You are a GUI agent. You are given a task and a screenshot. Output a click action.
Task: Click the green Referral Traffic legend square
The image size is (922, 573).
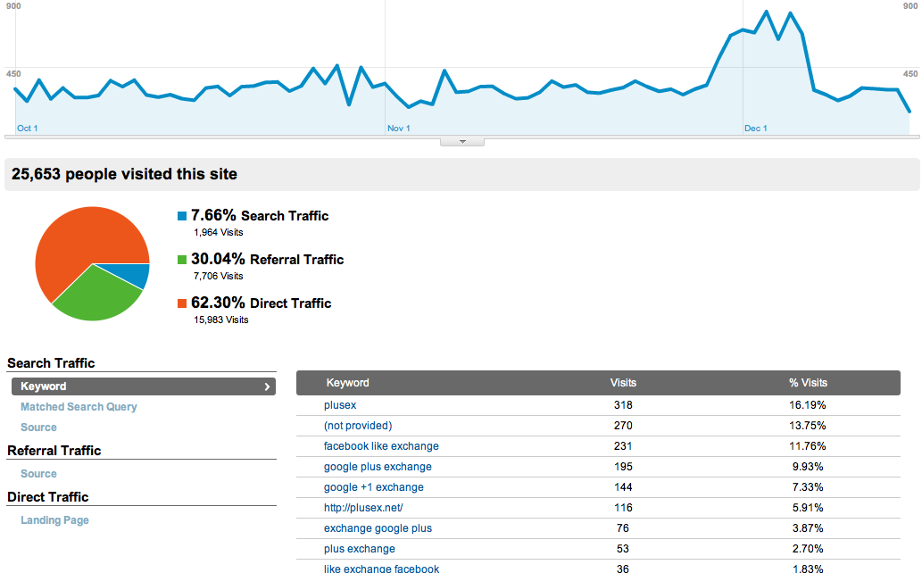pyautogui.click(x=182, y=260)
